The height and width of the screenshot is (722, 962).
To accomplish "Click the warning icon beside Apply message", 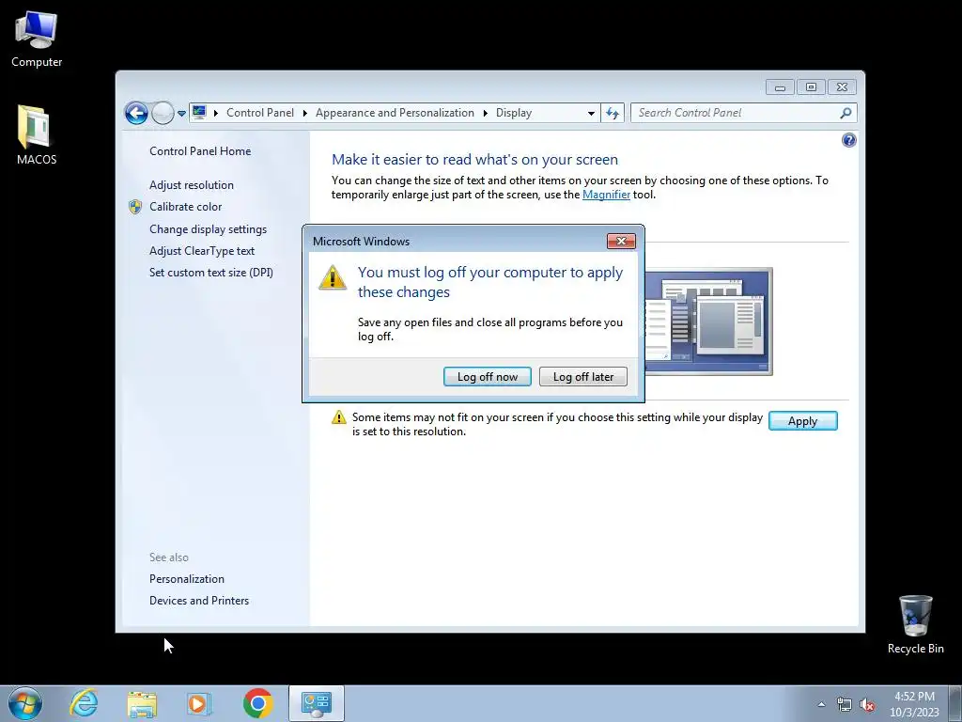I will tap(338, 417).
